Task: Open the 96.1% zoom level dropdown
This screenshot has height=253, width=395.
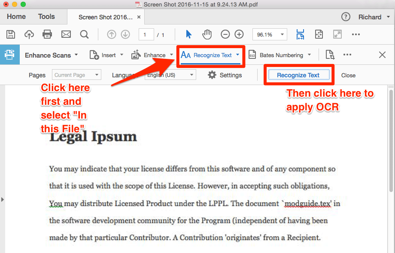Action: pyautogui.click(x=270, y=34)
